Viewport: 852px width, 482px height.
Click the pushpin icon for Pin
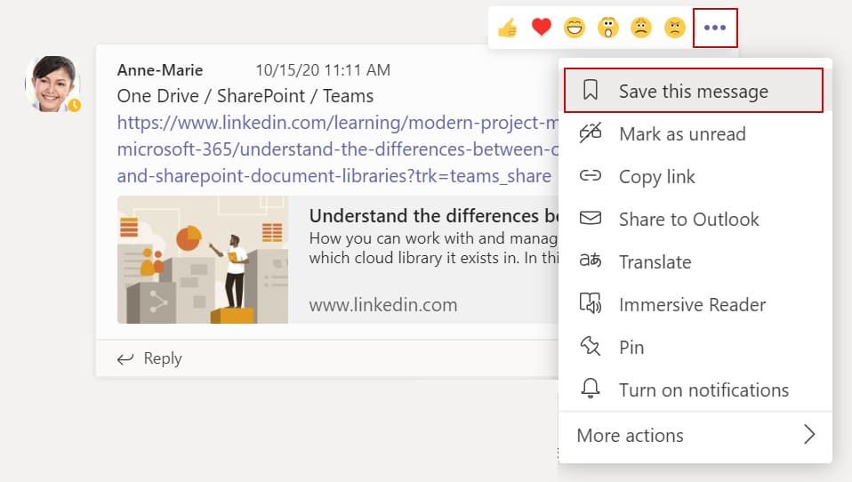tap(591, 346)
